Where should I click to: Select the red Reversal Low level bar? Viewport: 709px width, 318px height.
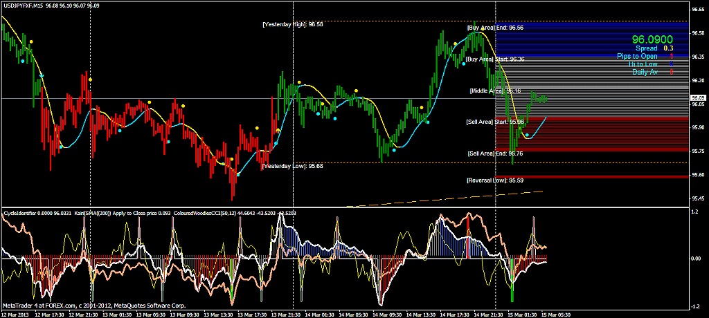coord(592,176)
